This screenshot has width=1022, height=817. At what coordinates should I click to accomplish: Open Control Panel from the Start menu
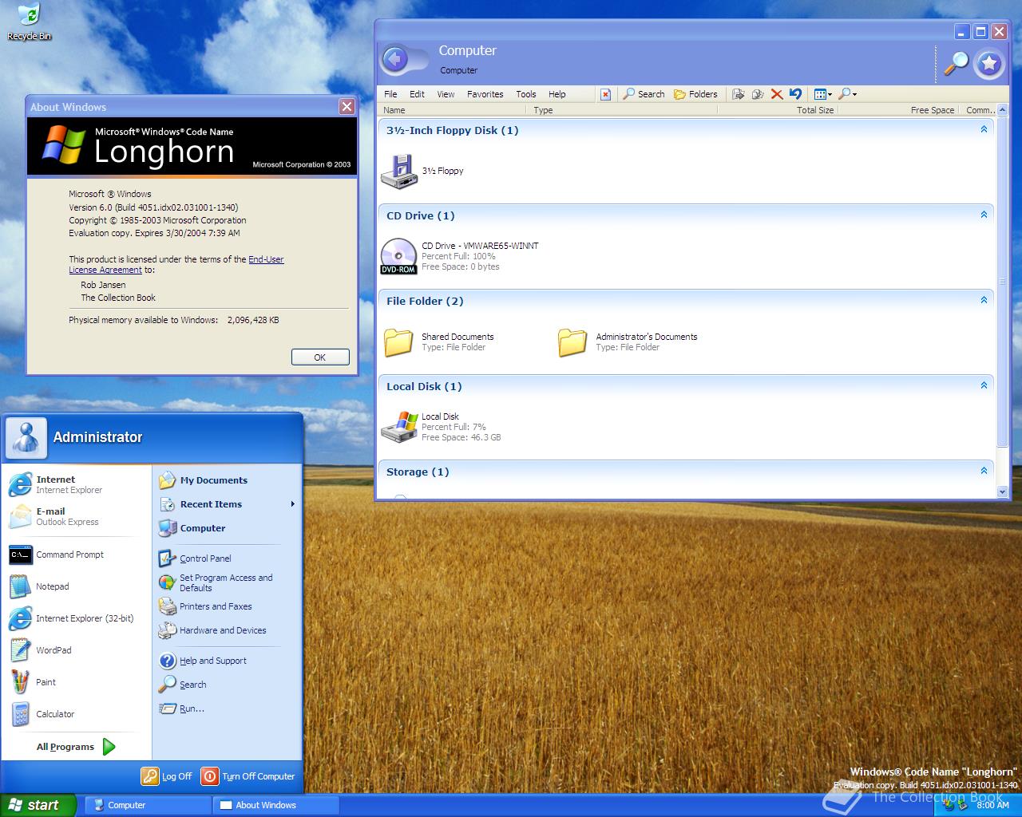(227, 558)
